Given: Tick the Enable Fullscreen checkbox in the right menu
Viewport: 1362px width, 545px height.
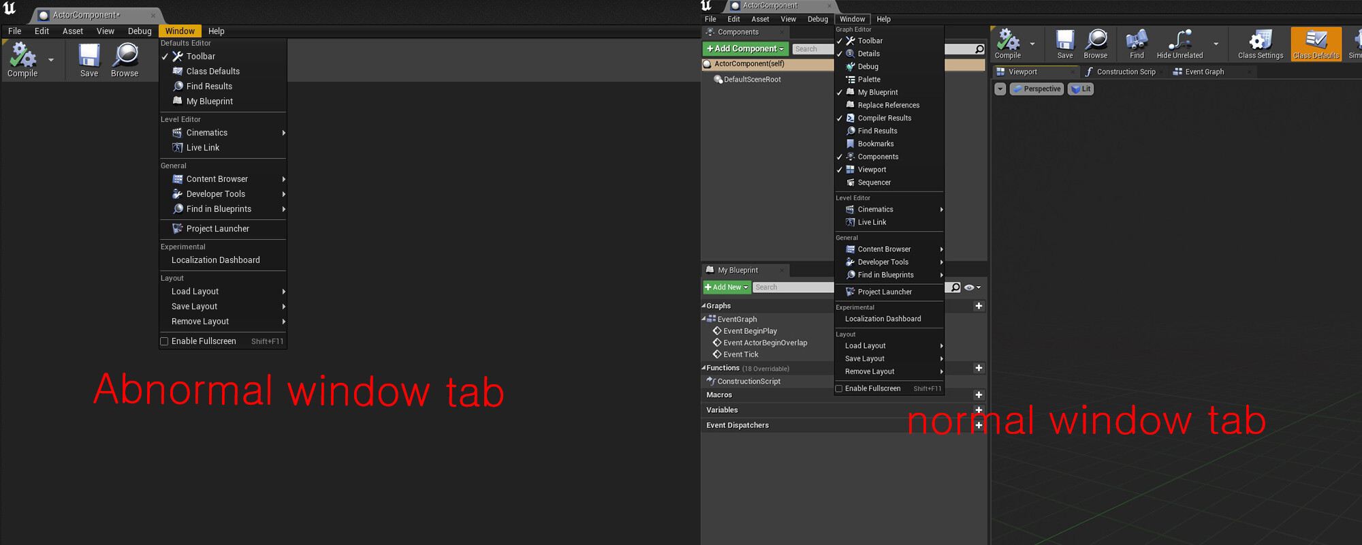Looking at the screenshot, I should (x=839, y=389).
